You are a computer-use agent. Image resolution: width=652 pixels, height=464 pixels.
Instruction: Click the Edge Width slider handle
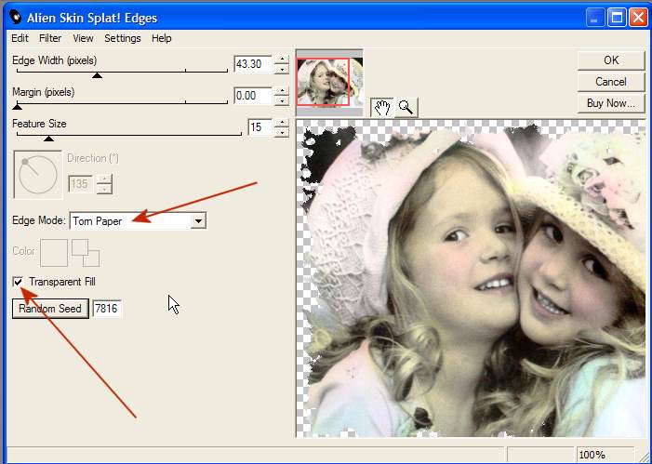pos(97,74)
